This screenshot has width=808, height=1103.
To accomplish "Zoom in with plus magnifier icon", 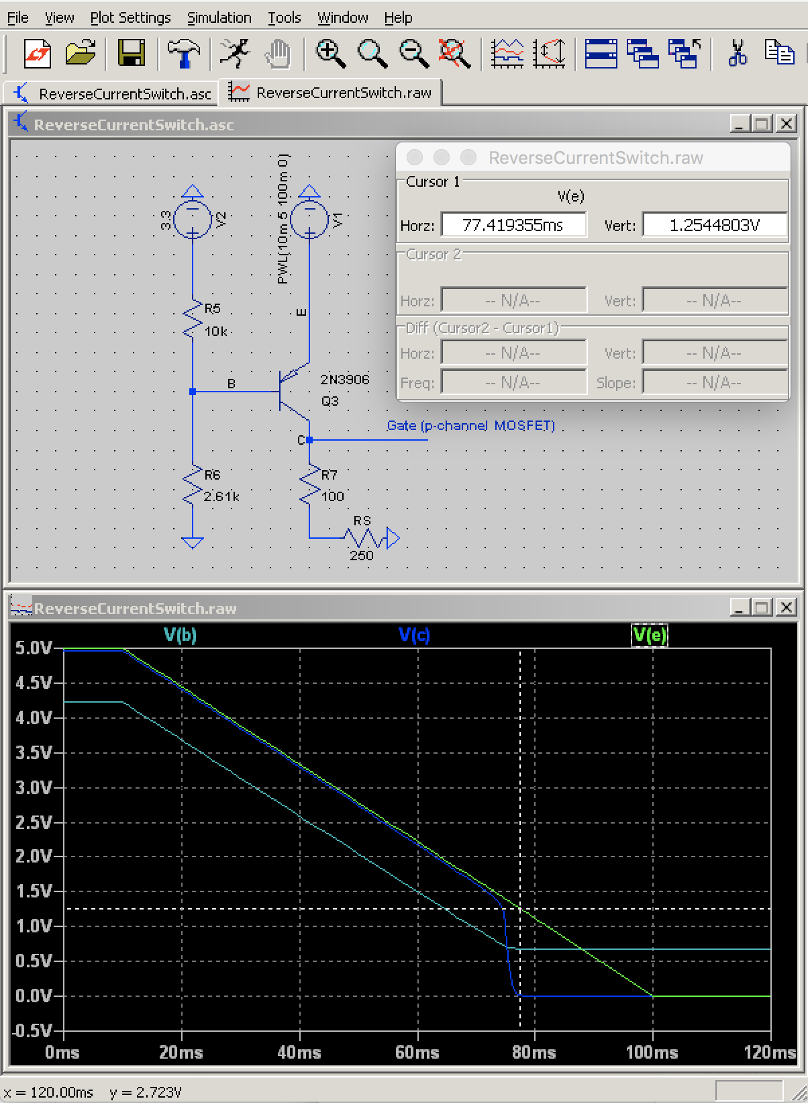I will 331,53.
